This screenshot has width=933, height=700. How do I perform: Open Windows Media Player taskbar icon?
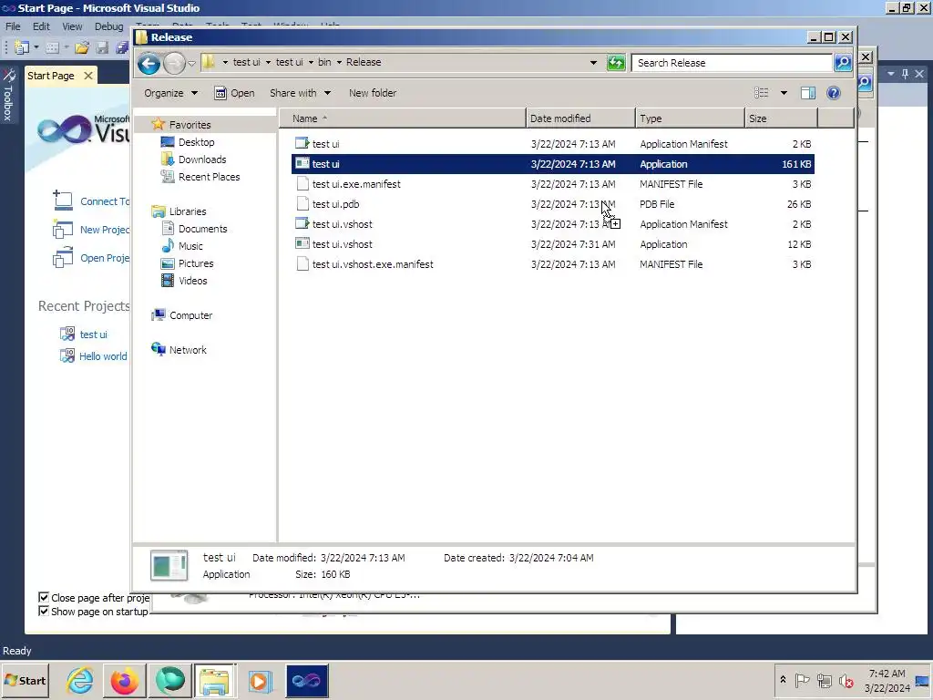pyautogui.click(x=260, y=680)
